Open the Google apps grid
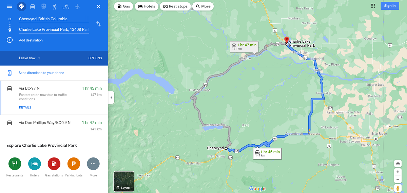 (x=373, y=6)
